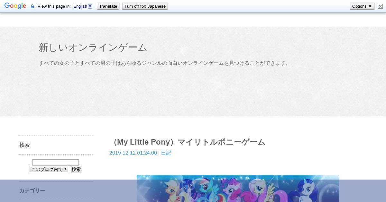
Task: Open the English language dropdown
Action: [83, 6]
